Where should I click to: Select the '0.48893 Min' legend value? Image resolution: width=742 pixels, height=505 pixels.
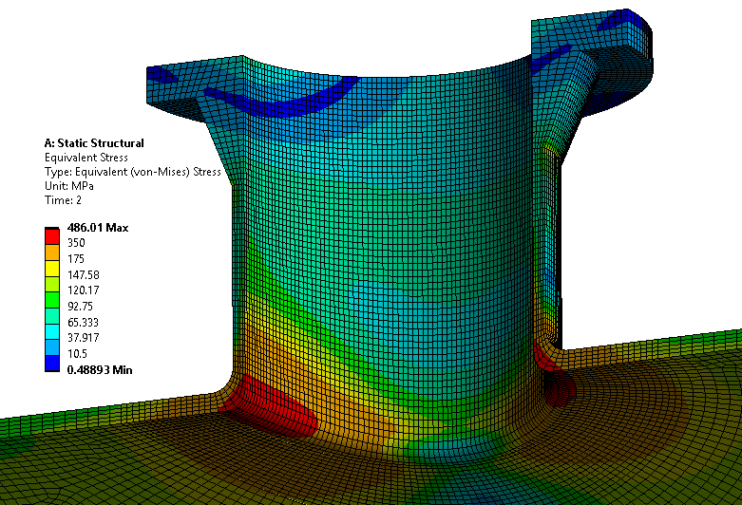point(100,370)
